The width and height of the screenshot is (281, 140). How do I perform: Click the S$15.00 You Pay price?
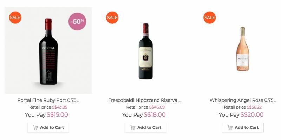click(x=57, y=114)
